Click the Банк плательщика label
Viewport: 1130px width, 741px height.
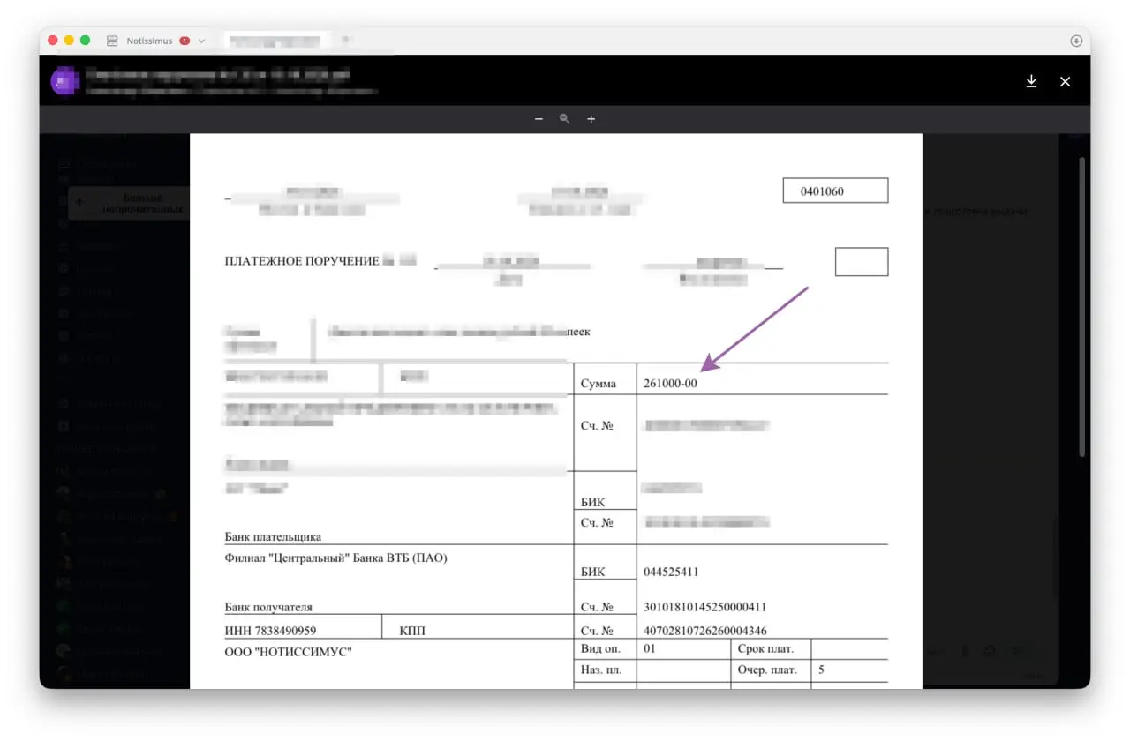(x=273, y=536)
